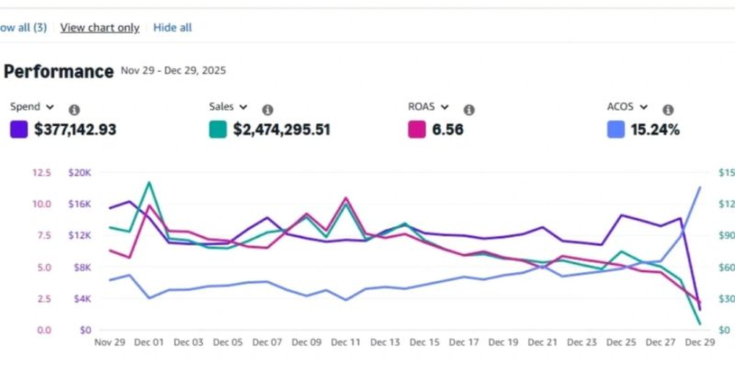The height and width of the screenshot is (367, 735).
Task: Open the ROAS information icon
Action: click(469, 110)
